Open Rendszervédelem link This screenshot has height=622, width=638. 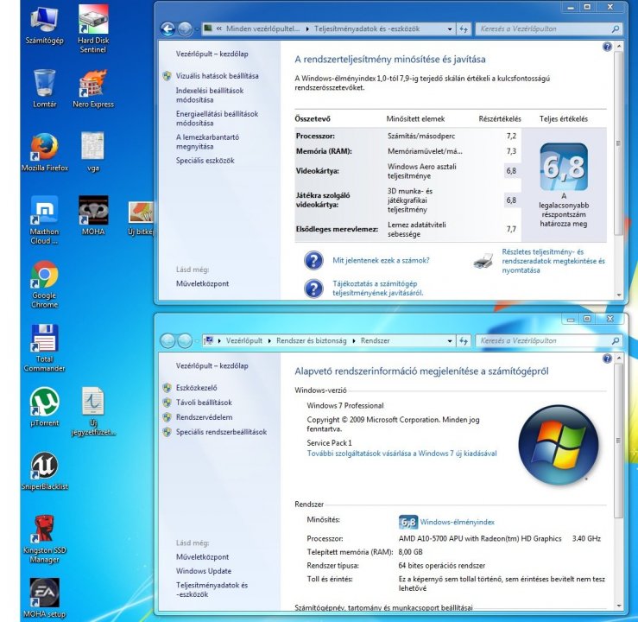pos(205,417)
